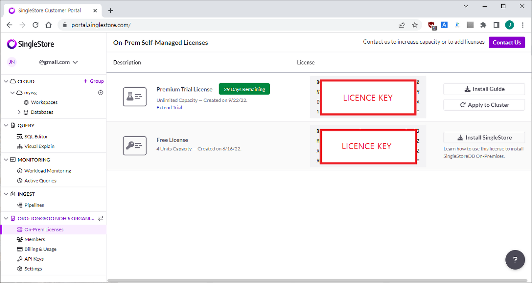Click the Description column header
The width and height of the screenshot is (532, 283).
[x=127, y=63]
